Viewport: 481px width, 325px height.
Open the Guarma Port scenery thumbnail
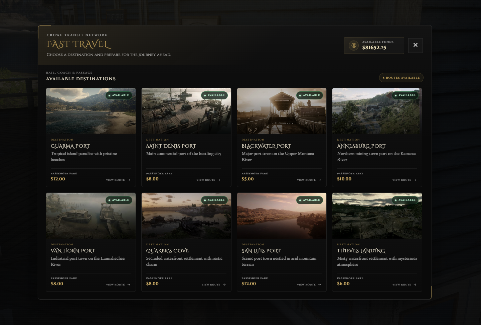click(91, 111)
